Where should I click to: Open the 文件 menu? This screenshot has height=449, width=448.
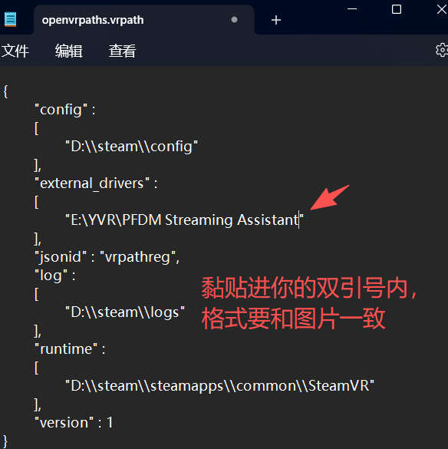tap(15, 51)
